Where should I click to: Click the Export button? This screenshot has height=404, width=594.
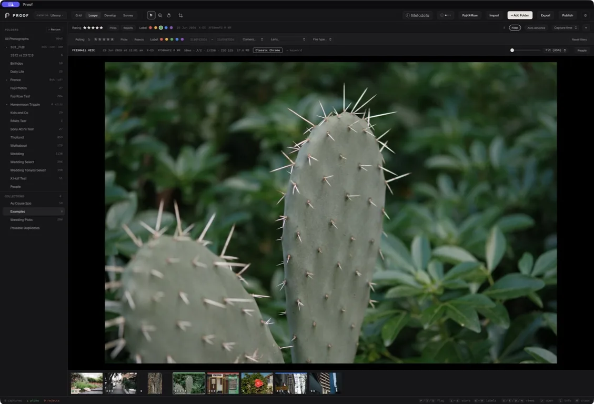[x=546, y=16]
